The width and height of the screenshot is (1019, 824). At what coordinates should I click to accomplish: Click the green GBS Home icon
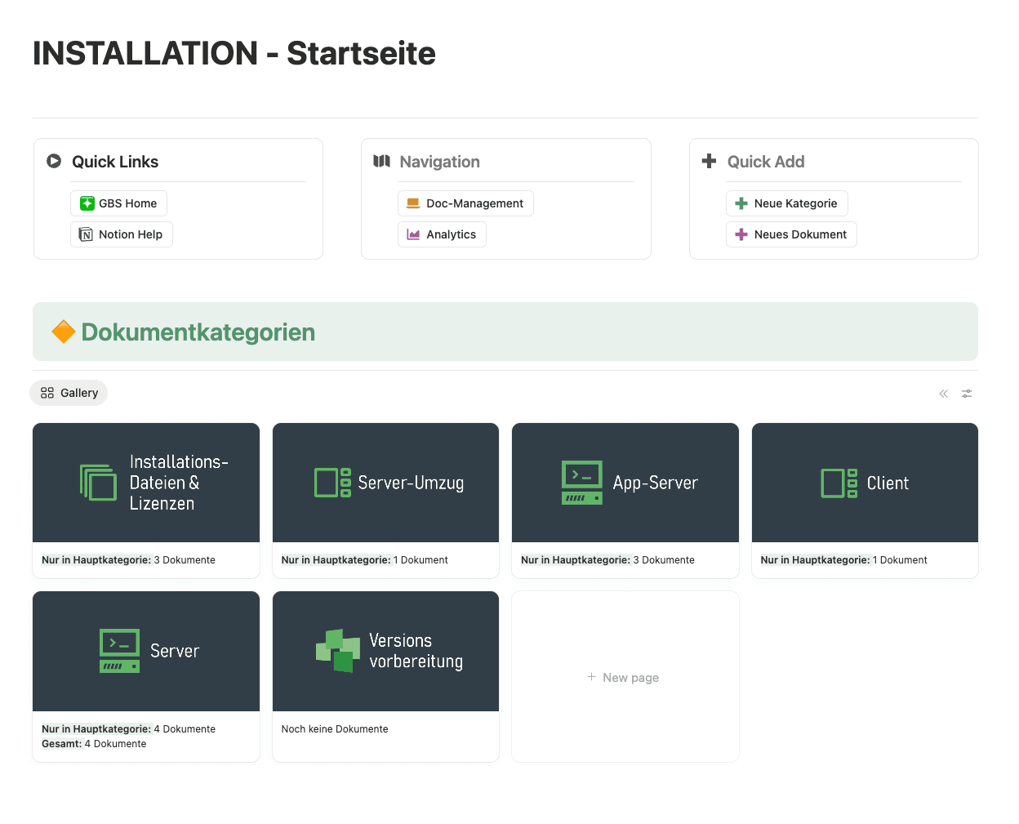87,203
